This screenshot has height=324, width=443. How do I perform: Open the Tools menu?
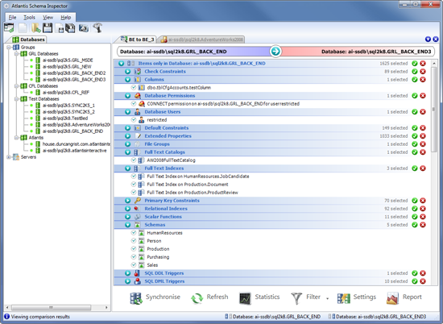pos(29,18)
